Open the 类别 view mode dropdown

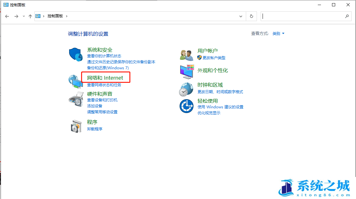[278, 33]
